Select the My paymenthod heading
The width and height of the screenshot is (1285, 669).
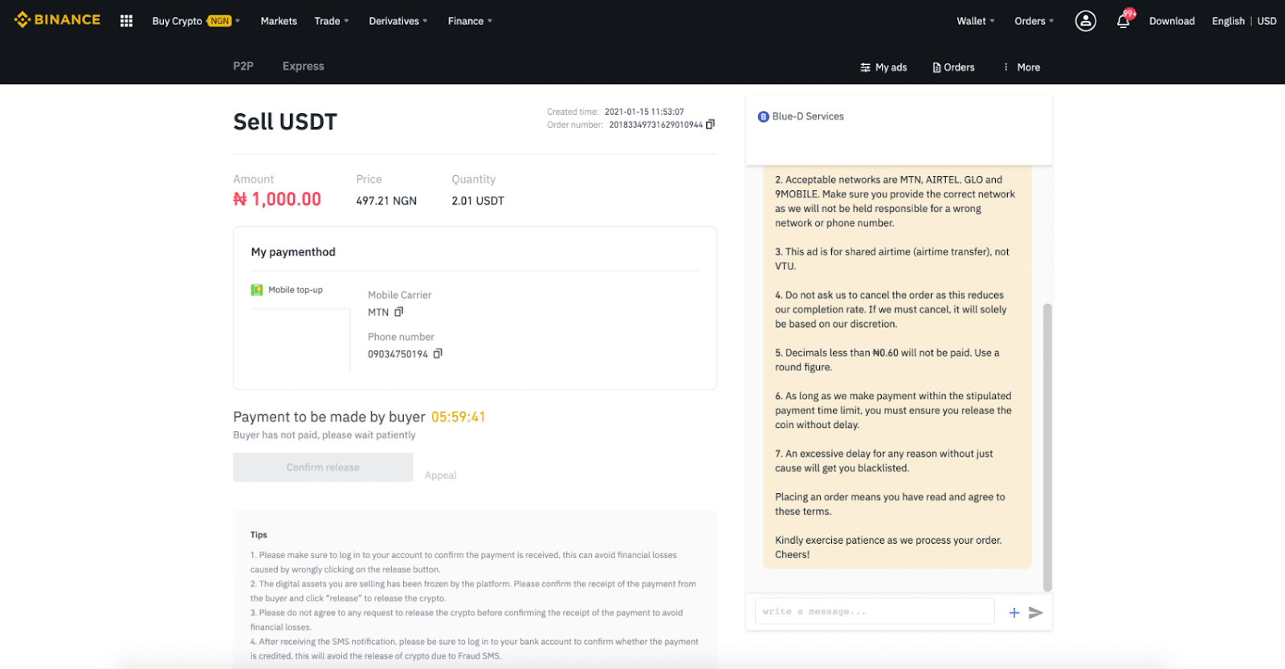coord(293,252)
